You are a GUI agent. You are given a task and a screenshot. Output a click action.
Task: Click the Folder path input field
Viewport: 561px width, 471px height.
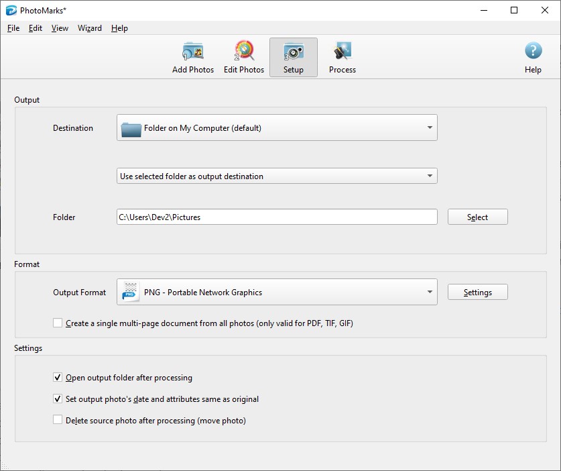tap(276, 217)
